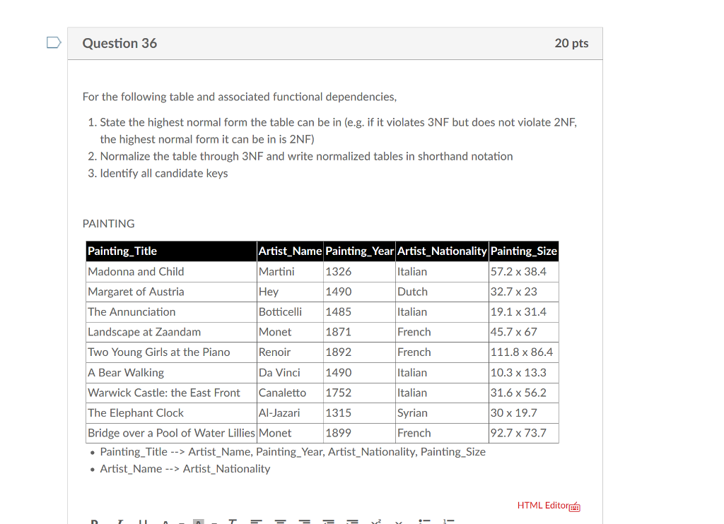This screenshot has width=724, height=524.
Task: Click the Martini artist cell
Action: point(290,272)
